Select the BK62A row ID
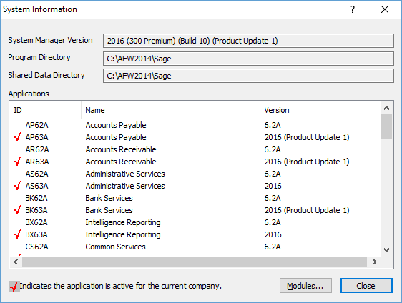 (x=36, y=198)
